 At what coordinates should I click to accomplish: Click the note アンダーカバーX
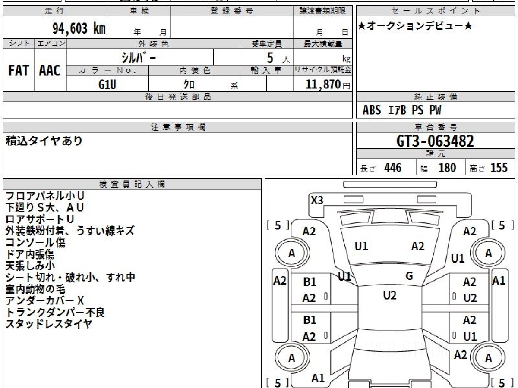[45, 301]
